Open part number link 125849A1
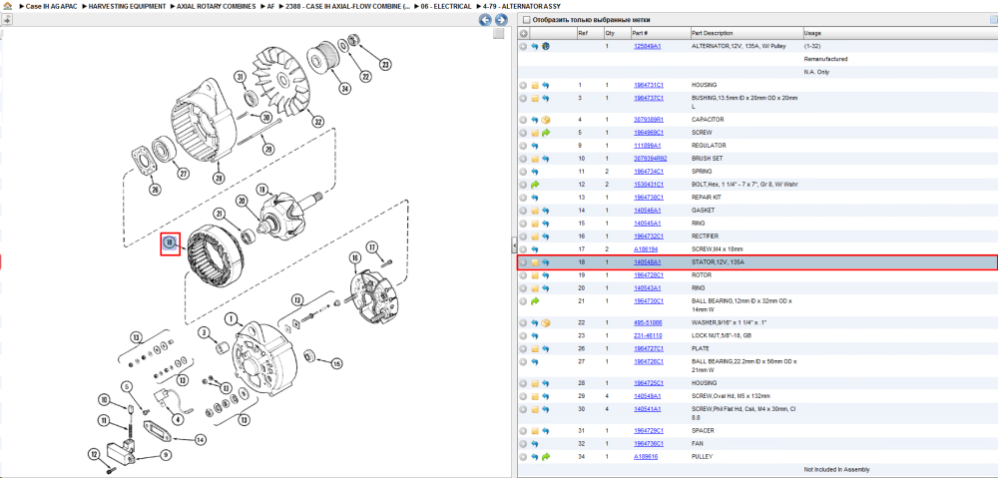The width and height of the screenshot is (998, 478). (647, 47)
